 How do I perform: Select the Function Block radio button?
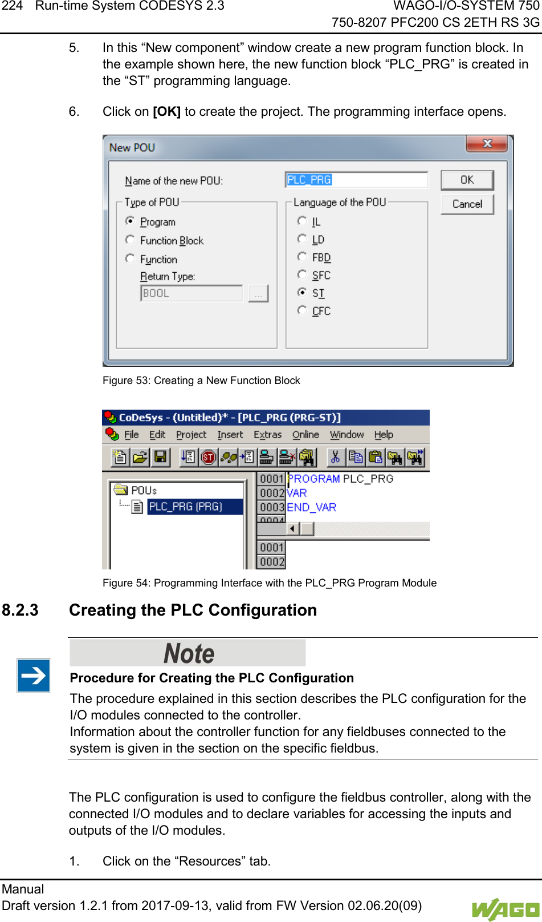tap(131, 240)
